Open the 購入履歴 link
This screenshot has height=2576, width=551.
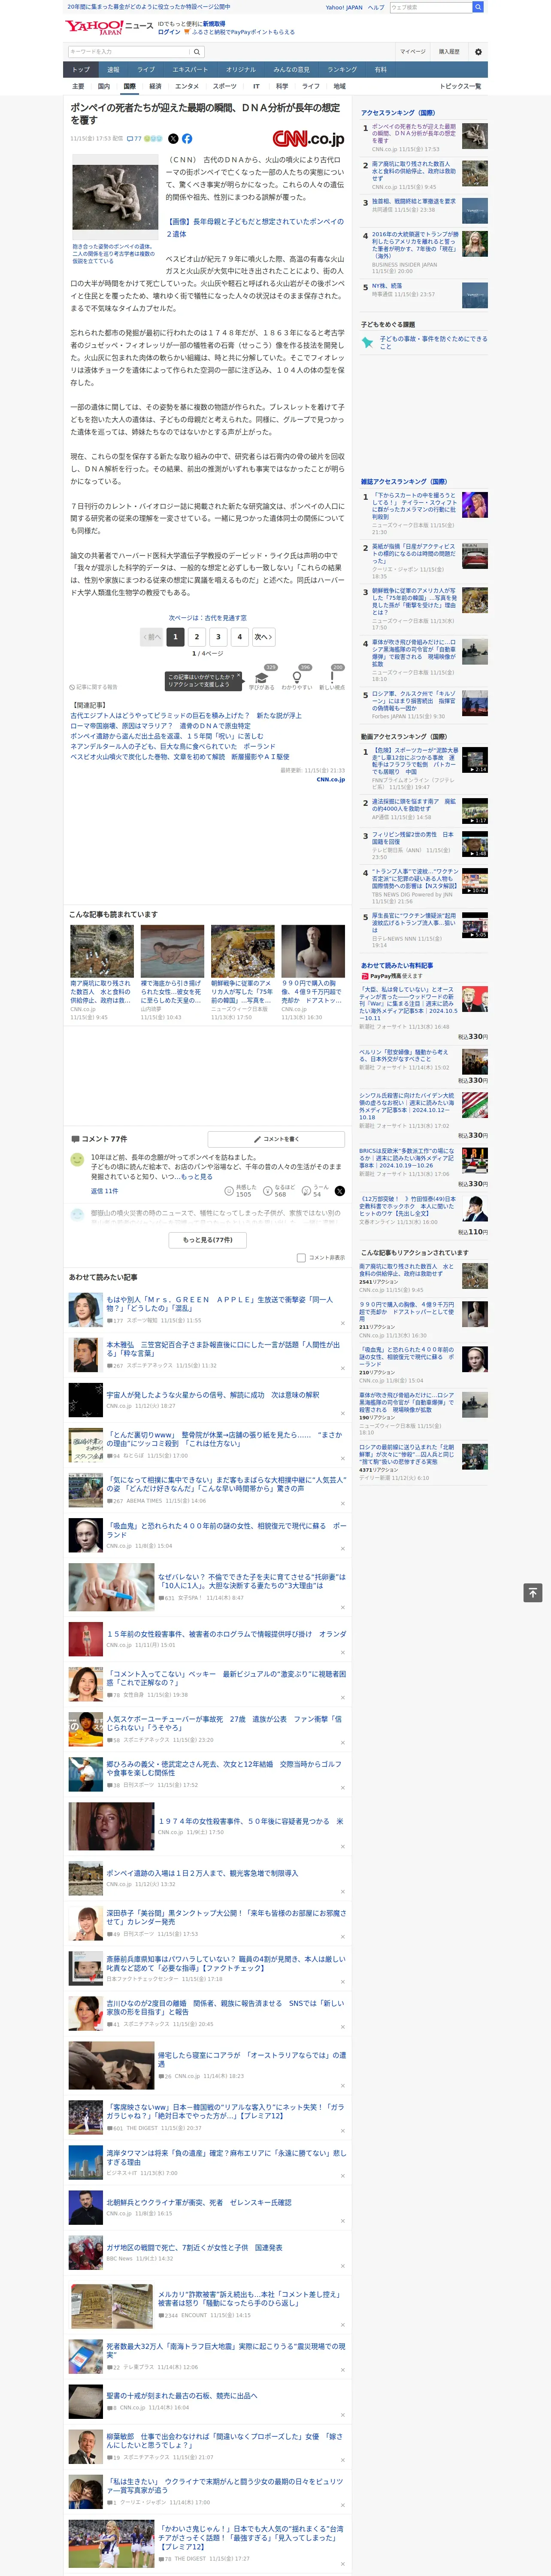(x=449, y=51)
